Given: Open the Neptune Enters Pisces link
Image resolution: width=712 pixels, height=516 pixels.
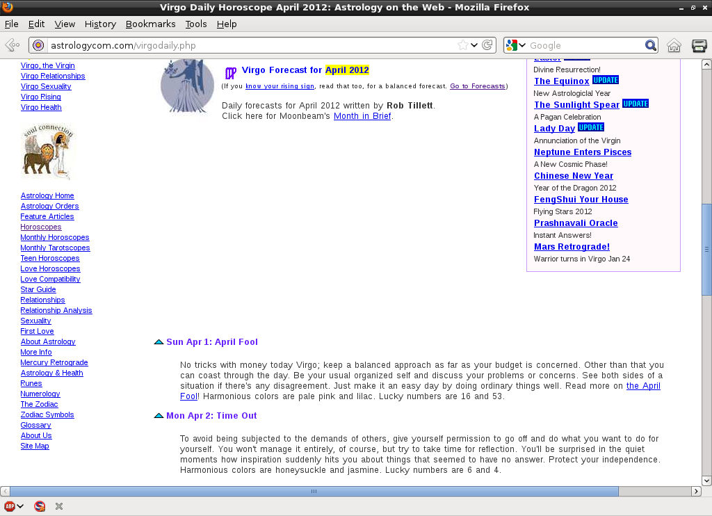Looking at the screenshot, I should click(x=583, y=152).
